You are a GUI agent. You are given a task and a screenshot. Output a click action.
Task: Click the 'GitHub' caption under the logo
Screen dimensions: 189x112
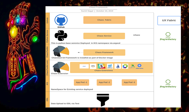61,27
